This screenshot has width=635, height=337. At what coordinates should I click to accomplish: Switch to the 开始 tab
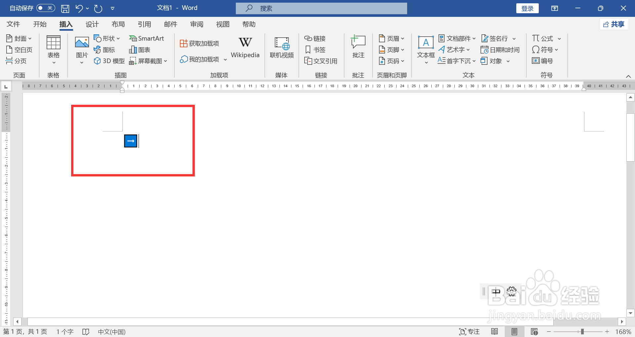[40, 24]
